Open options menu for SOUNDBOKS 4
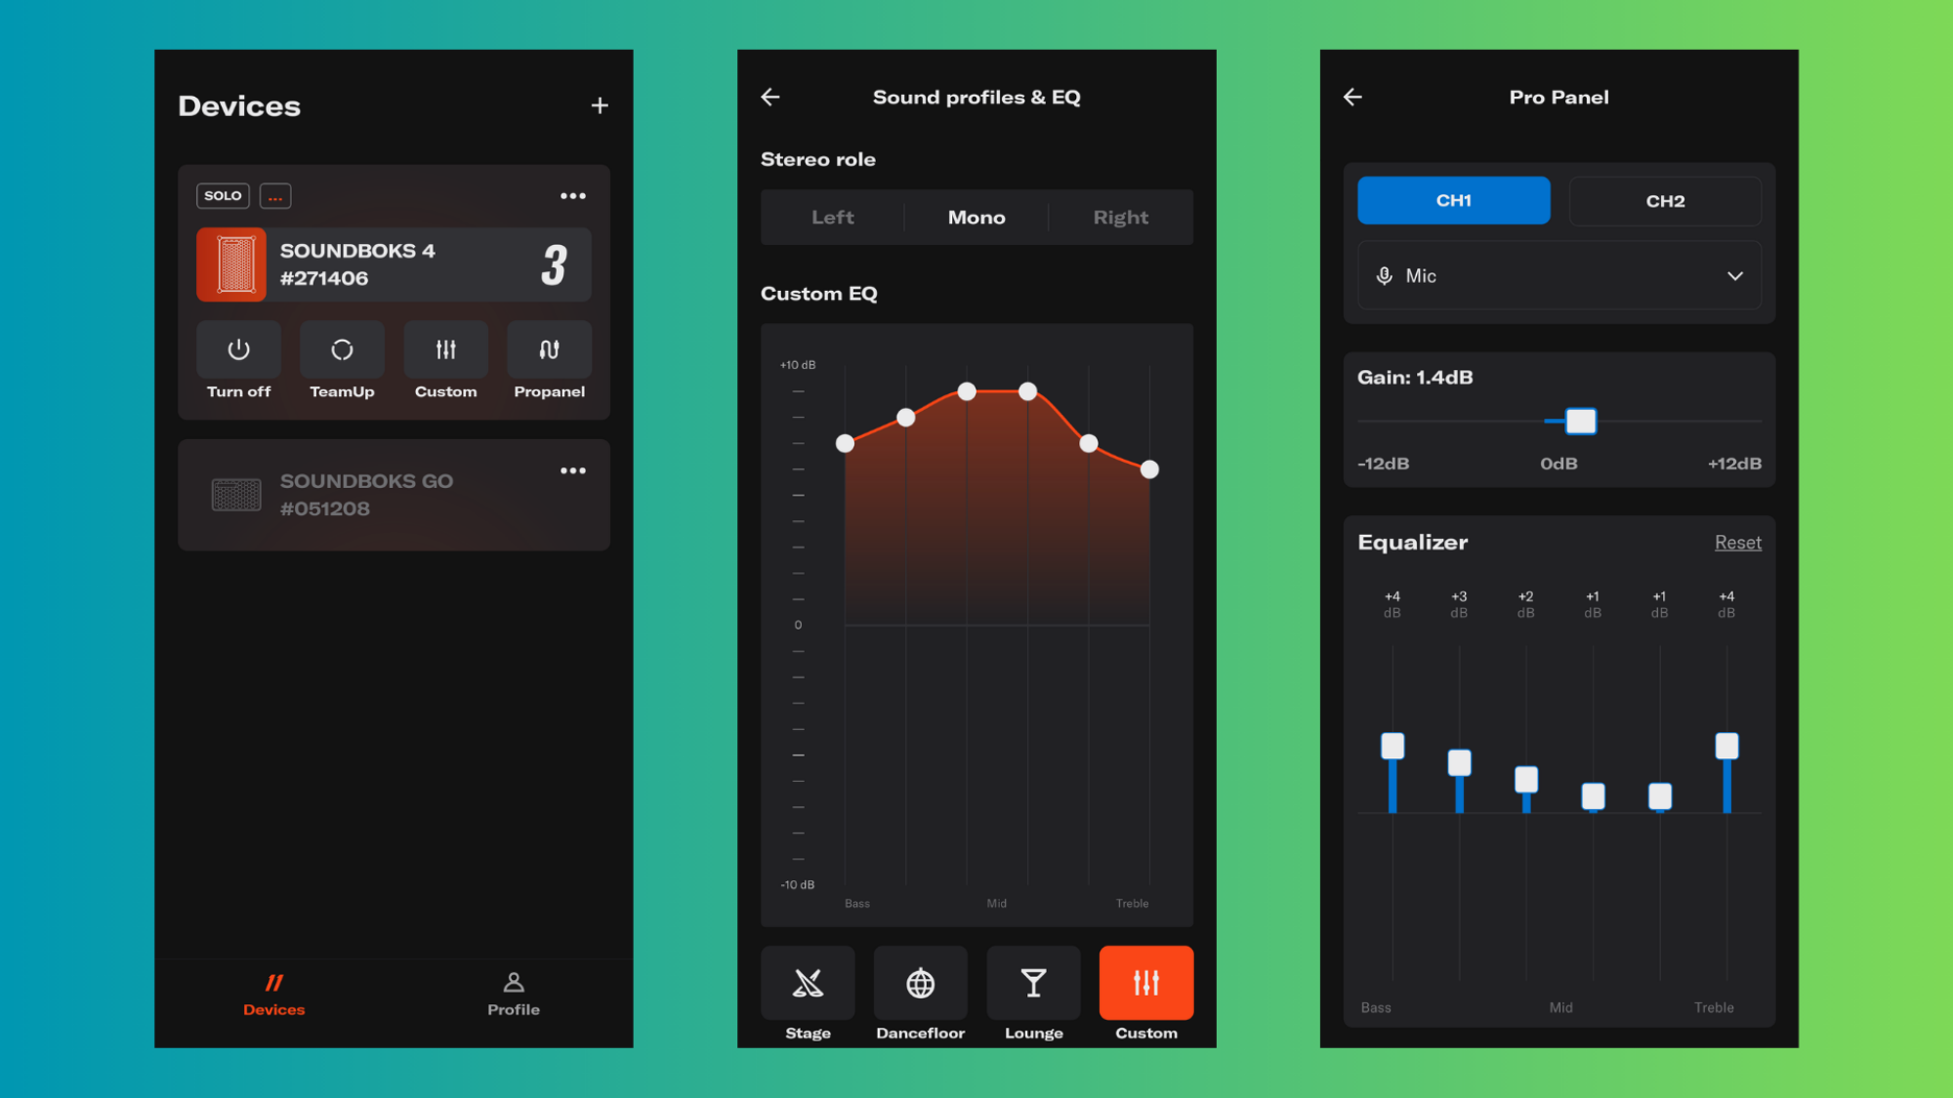 [574, 194]
